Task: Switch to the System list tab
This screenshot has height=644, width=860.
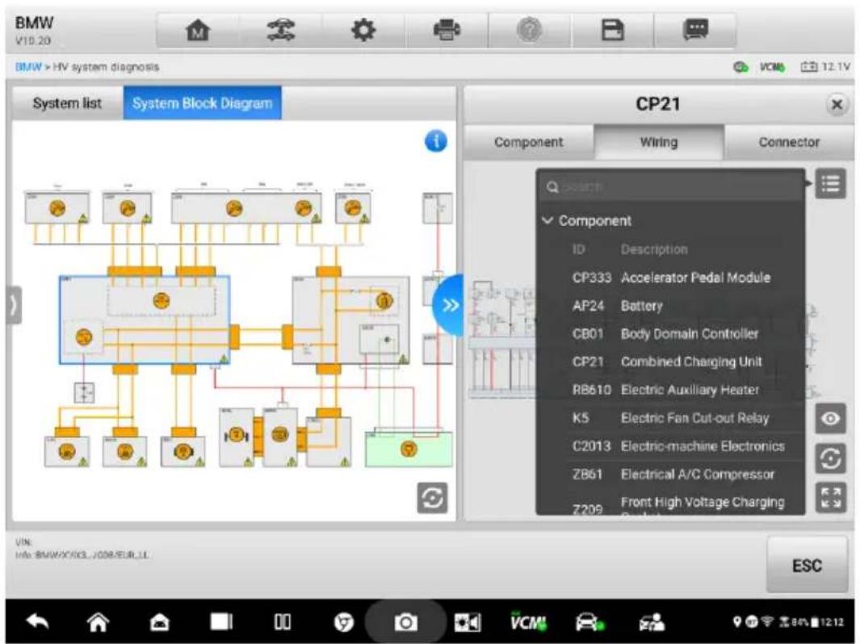Action: click(x=68, y=103)
